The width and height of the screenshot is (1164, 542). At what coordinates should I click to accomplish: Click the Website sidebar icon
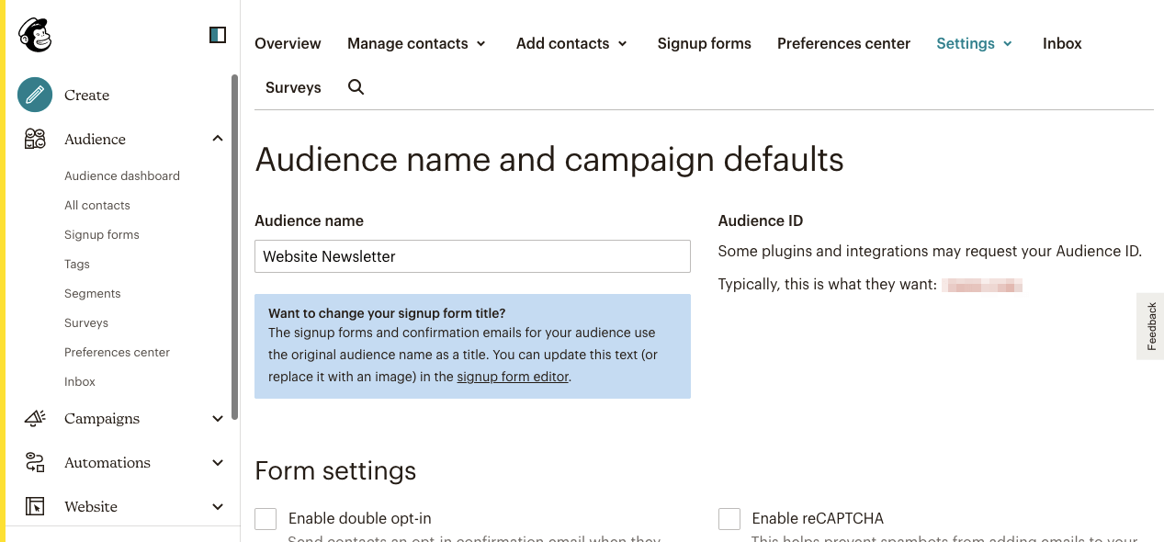pos(34,506)
